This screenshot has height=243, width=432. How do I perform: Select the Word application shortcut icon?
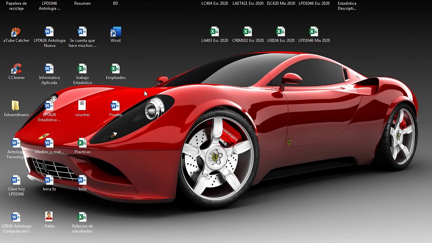click(115, 32)
